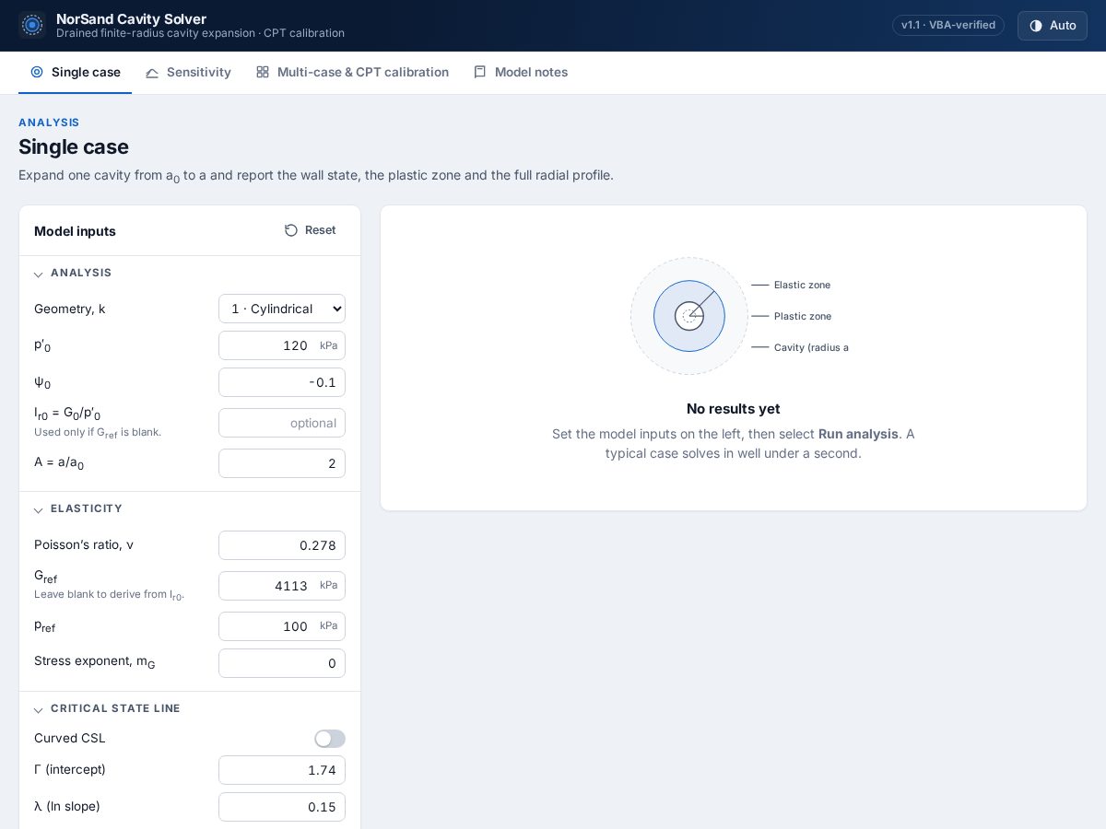
Task: Toggle the Auto theme button
Action: 1053,26
